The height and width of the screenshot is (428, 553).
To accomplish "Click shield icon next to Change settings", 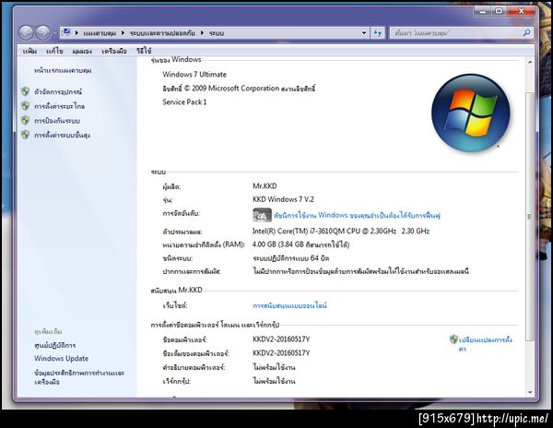I will [453, 339].
